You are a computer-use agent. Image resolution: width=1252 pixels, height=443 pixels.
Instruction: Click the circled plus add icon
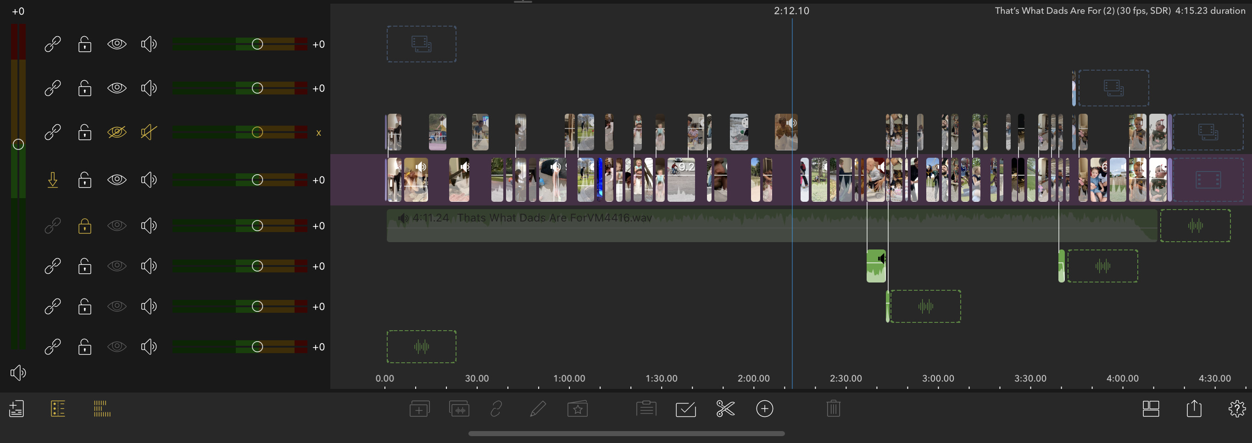764,409
